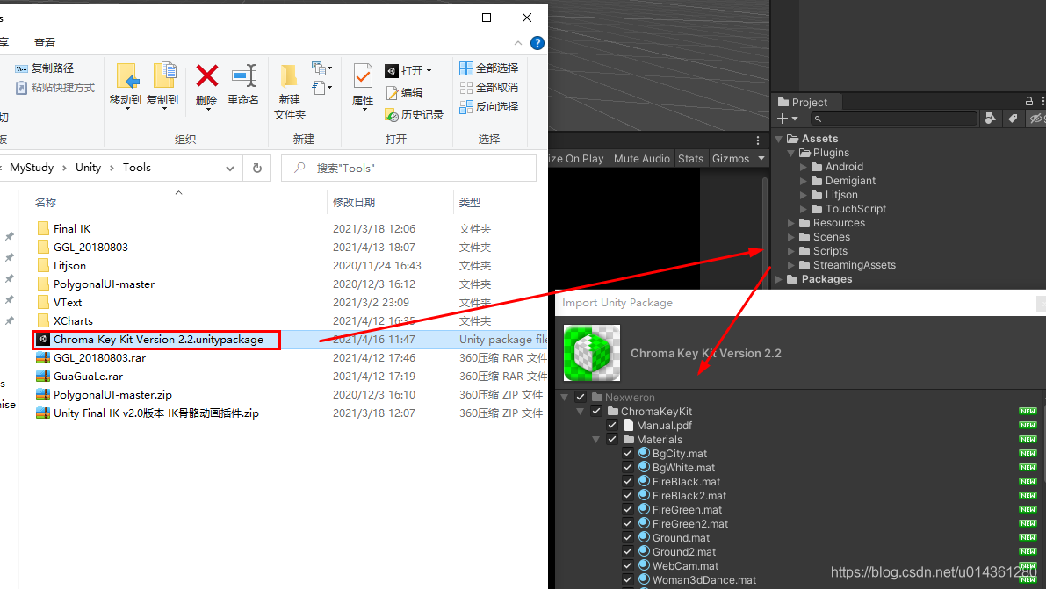Sort files by the Date modified column header

coord(354,202)
